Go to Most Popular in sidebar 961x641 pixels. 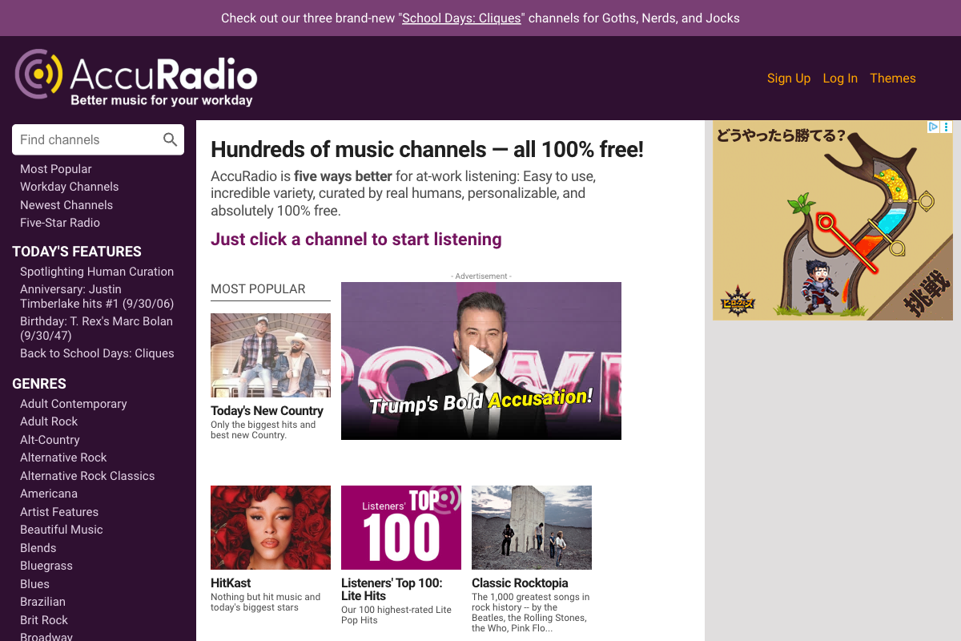click(x=56, y=169)
